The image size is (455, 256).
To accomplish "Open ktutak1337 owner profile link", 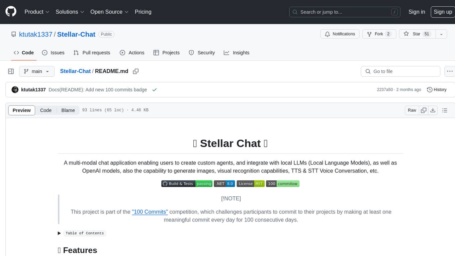I will (36, 34).
